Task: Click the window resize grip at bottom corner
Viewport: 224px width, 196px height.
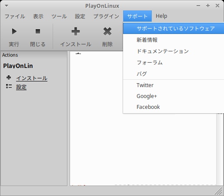Action: 218,191
